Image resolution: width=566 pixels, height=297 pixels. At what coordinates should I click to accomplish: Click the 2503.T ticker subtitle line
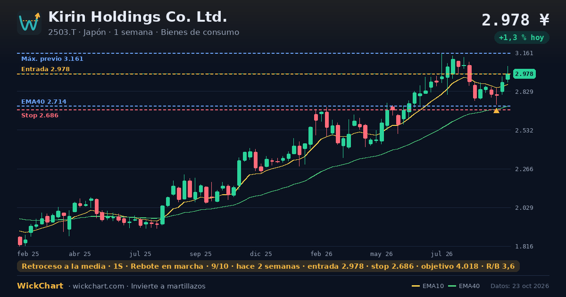click(143, 32)
